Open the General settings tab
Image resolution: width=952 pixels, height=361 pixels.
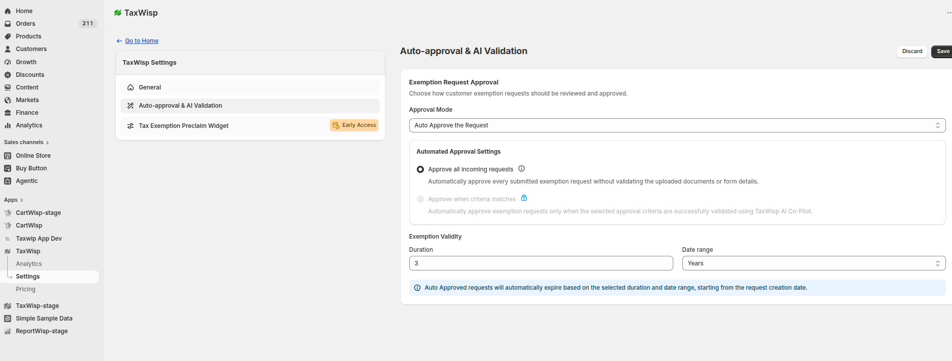click(250, 87)
